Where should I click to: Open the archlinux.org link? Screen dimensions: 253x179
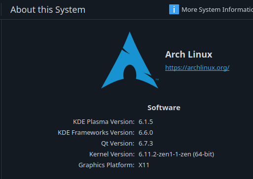point(197,67)
